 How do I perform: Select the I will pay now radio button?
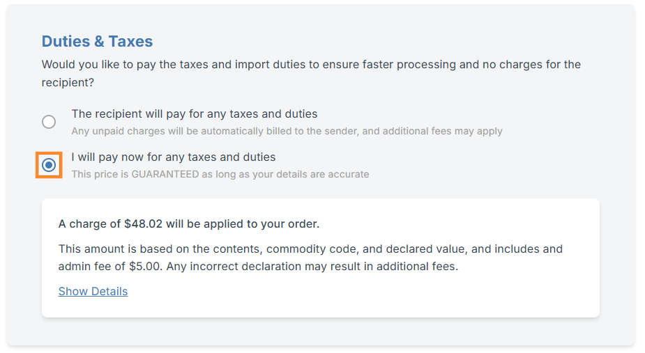pyautogui.click(x=49, y=165)
